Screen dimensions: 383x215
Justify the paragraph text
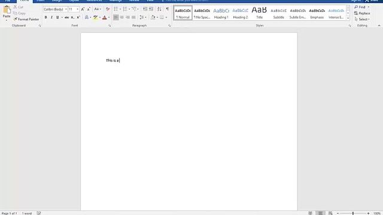(x=133, y=17)
